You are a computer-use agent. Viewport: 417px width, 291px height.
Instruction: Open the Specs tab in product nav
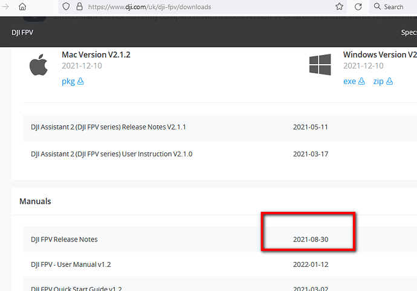click(x=409, y=33)
